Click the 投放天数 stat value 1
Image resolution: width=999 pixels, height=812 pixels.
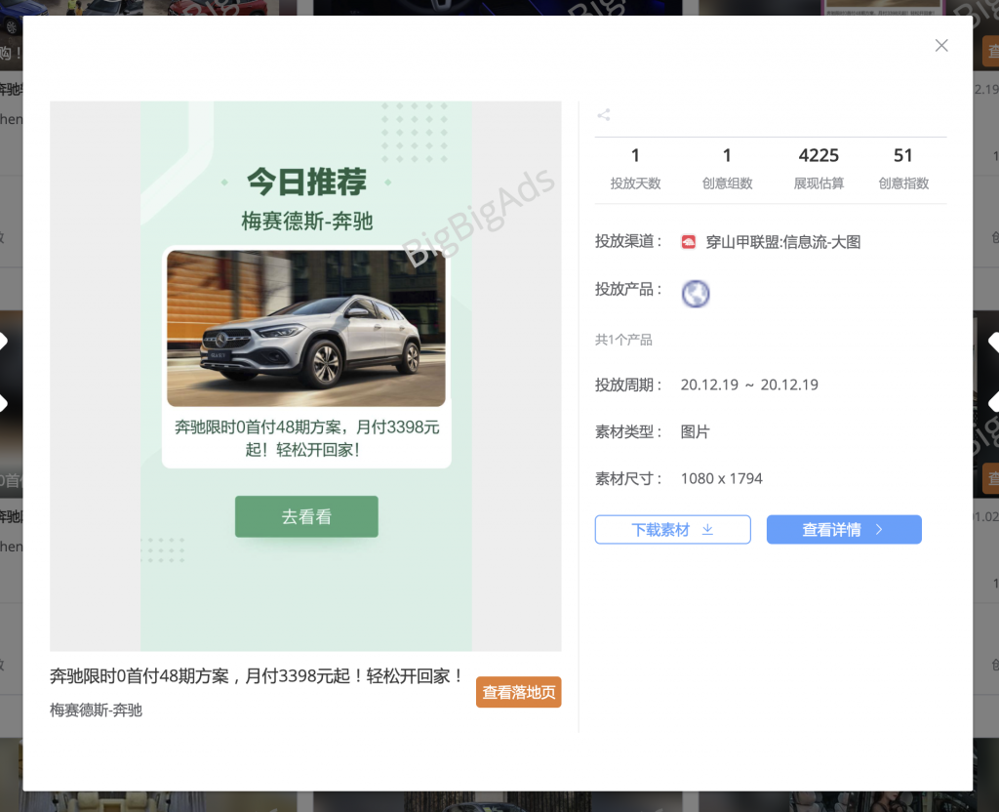coord(634,155)
